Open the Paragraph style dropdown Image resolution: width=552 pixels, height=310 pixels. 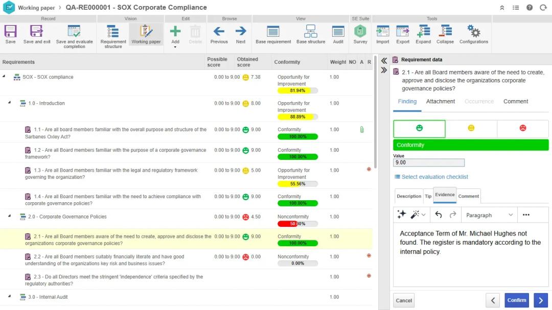489,215
